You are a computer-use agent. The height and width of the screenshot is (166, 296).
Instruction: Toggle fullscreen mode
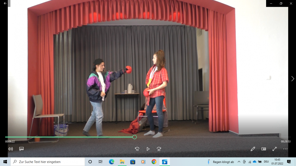(274, 149)
